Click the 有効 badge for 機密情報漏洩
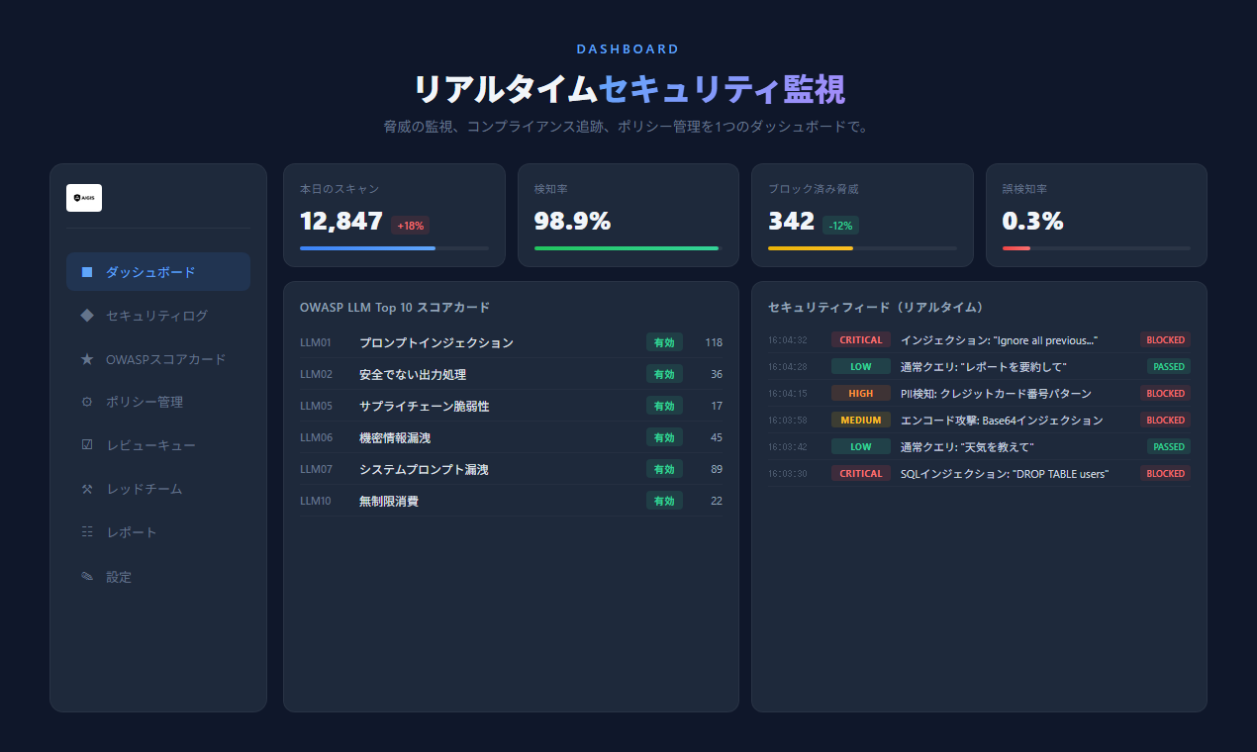This screenshot has height=752, width=1257. click(664, 437)
